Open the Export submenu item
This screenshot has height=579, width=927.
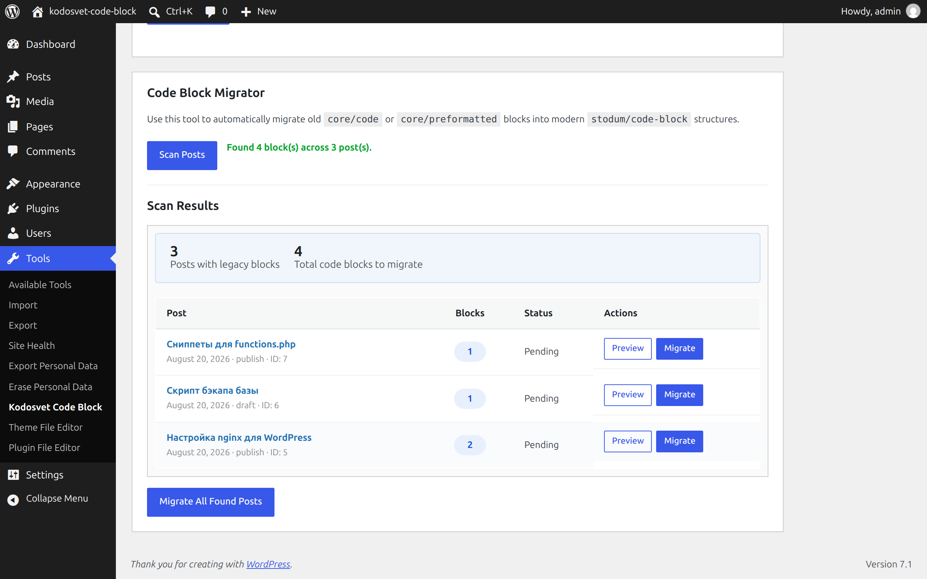pyautogui.click(x=23, y=325)
